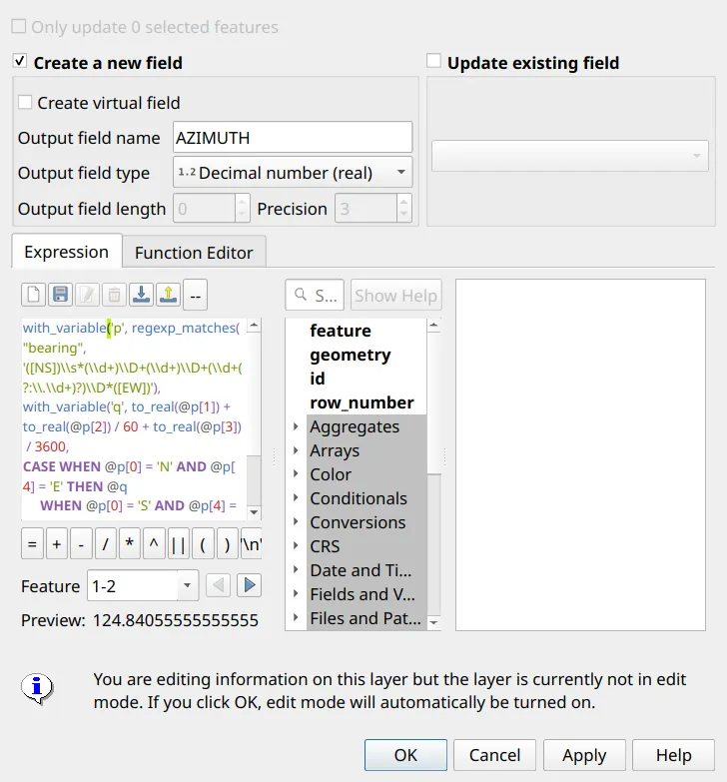This screenshot has height=782, width=727.
Task: Insert the minus operator
Action: pyautogui.click(x=81, y=543)
